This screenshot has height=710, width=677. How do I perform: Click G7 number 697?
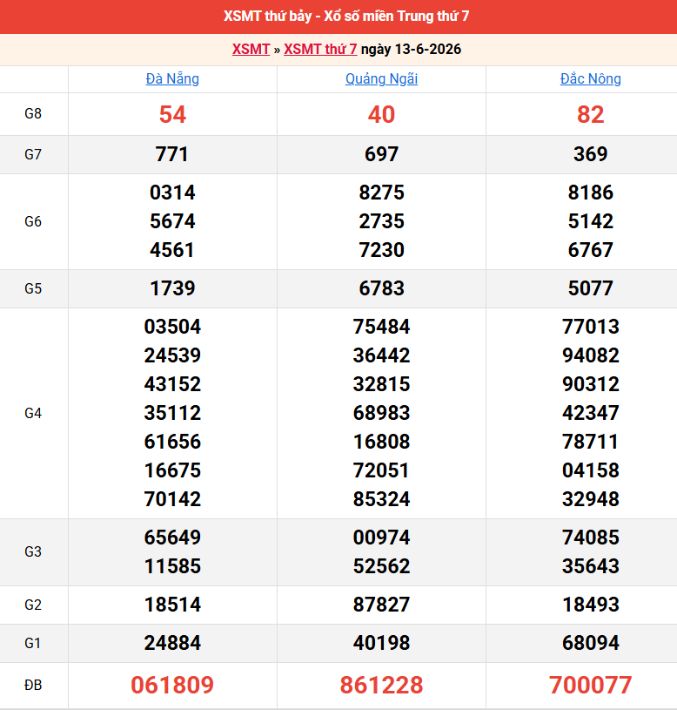click(381, 154)
